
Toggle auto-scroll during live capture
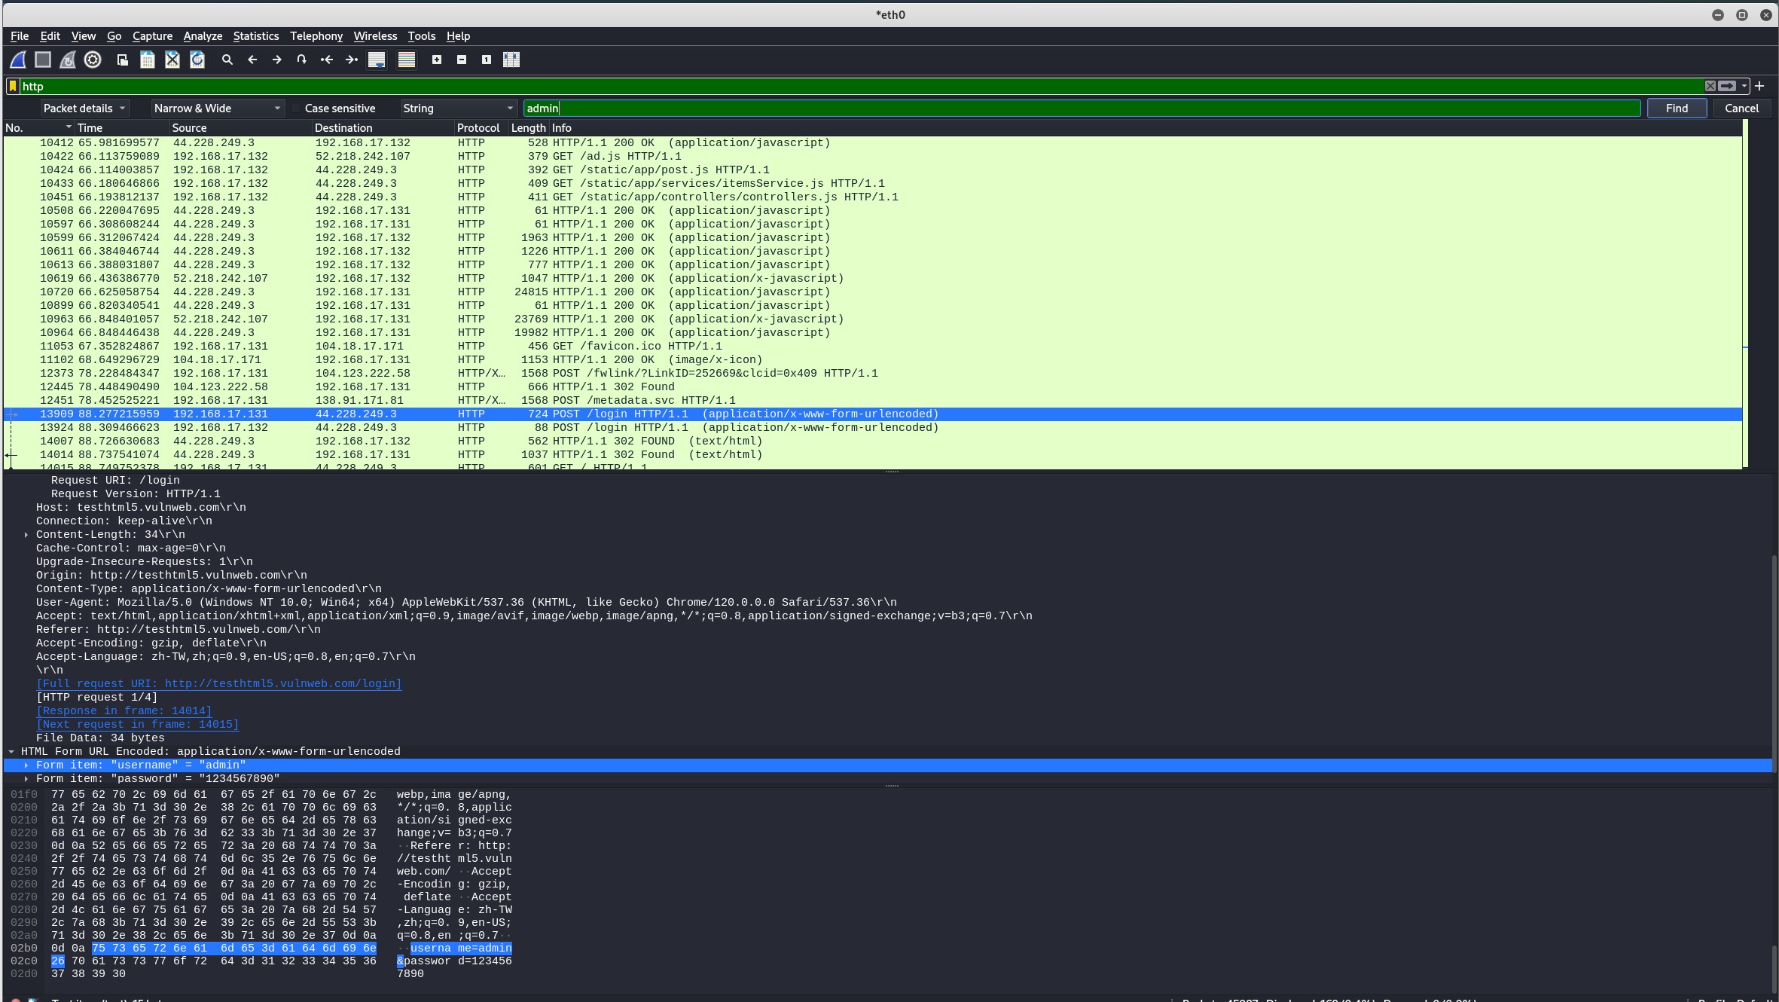(377, 60)
